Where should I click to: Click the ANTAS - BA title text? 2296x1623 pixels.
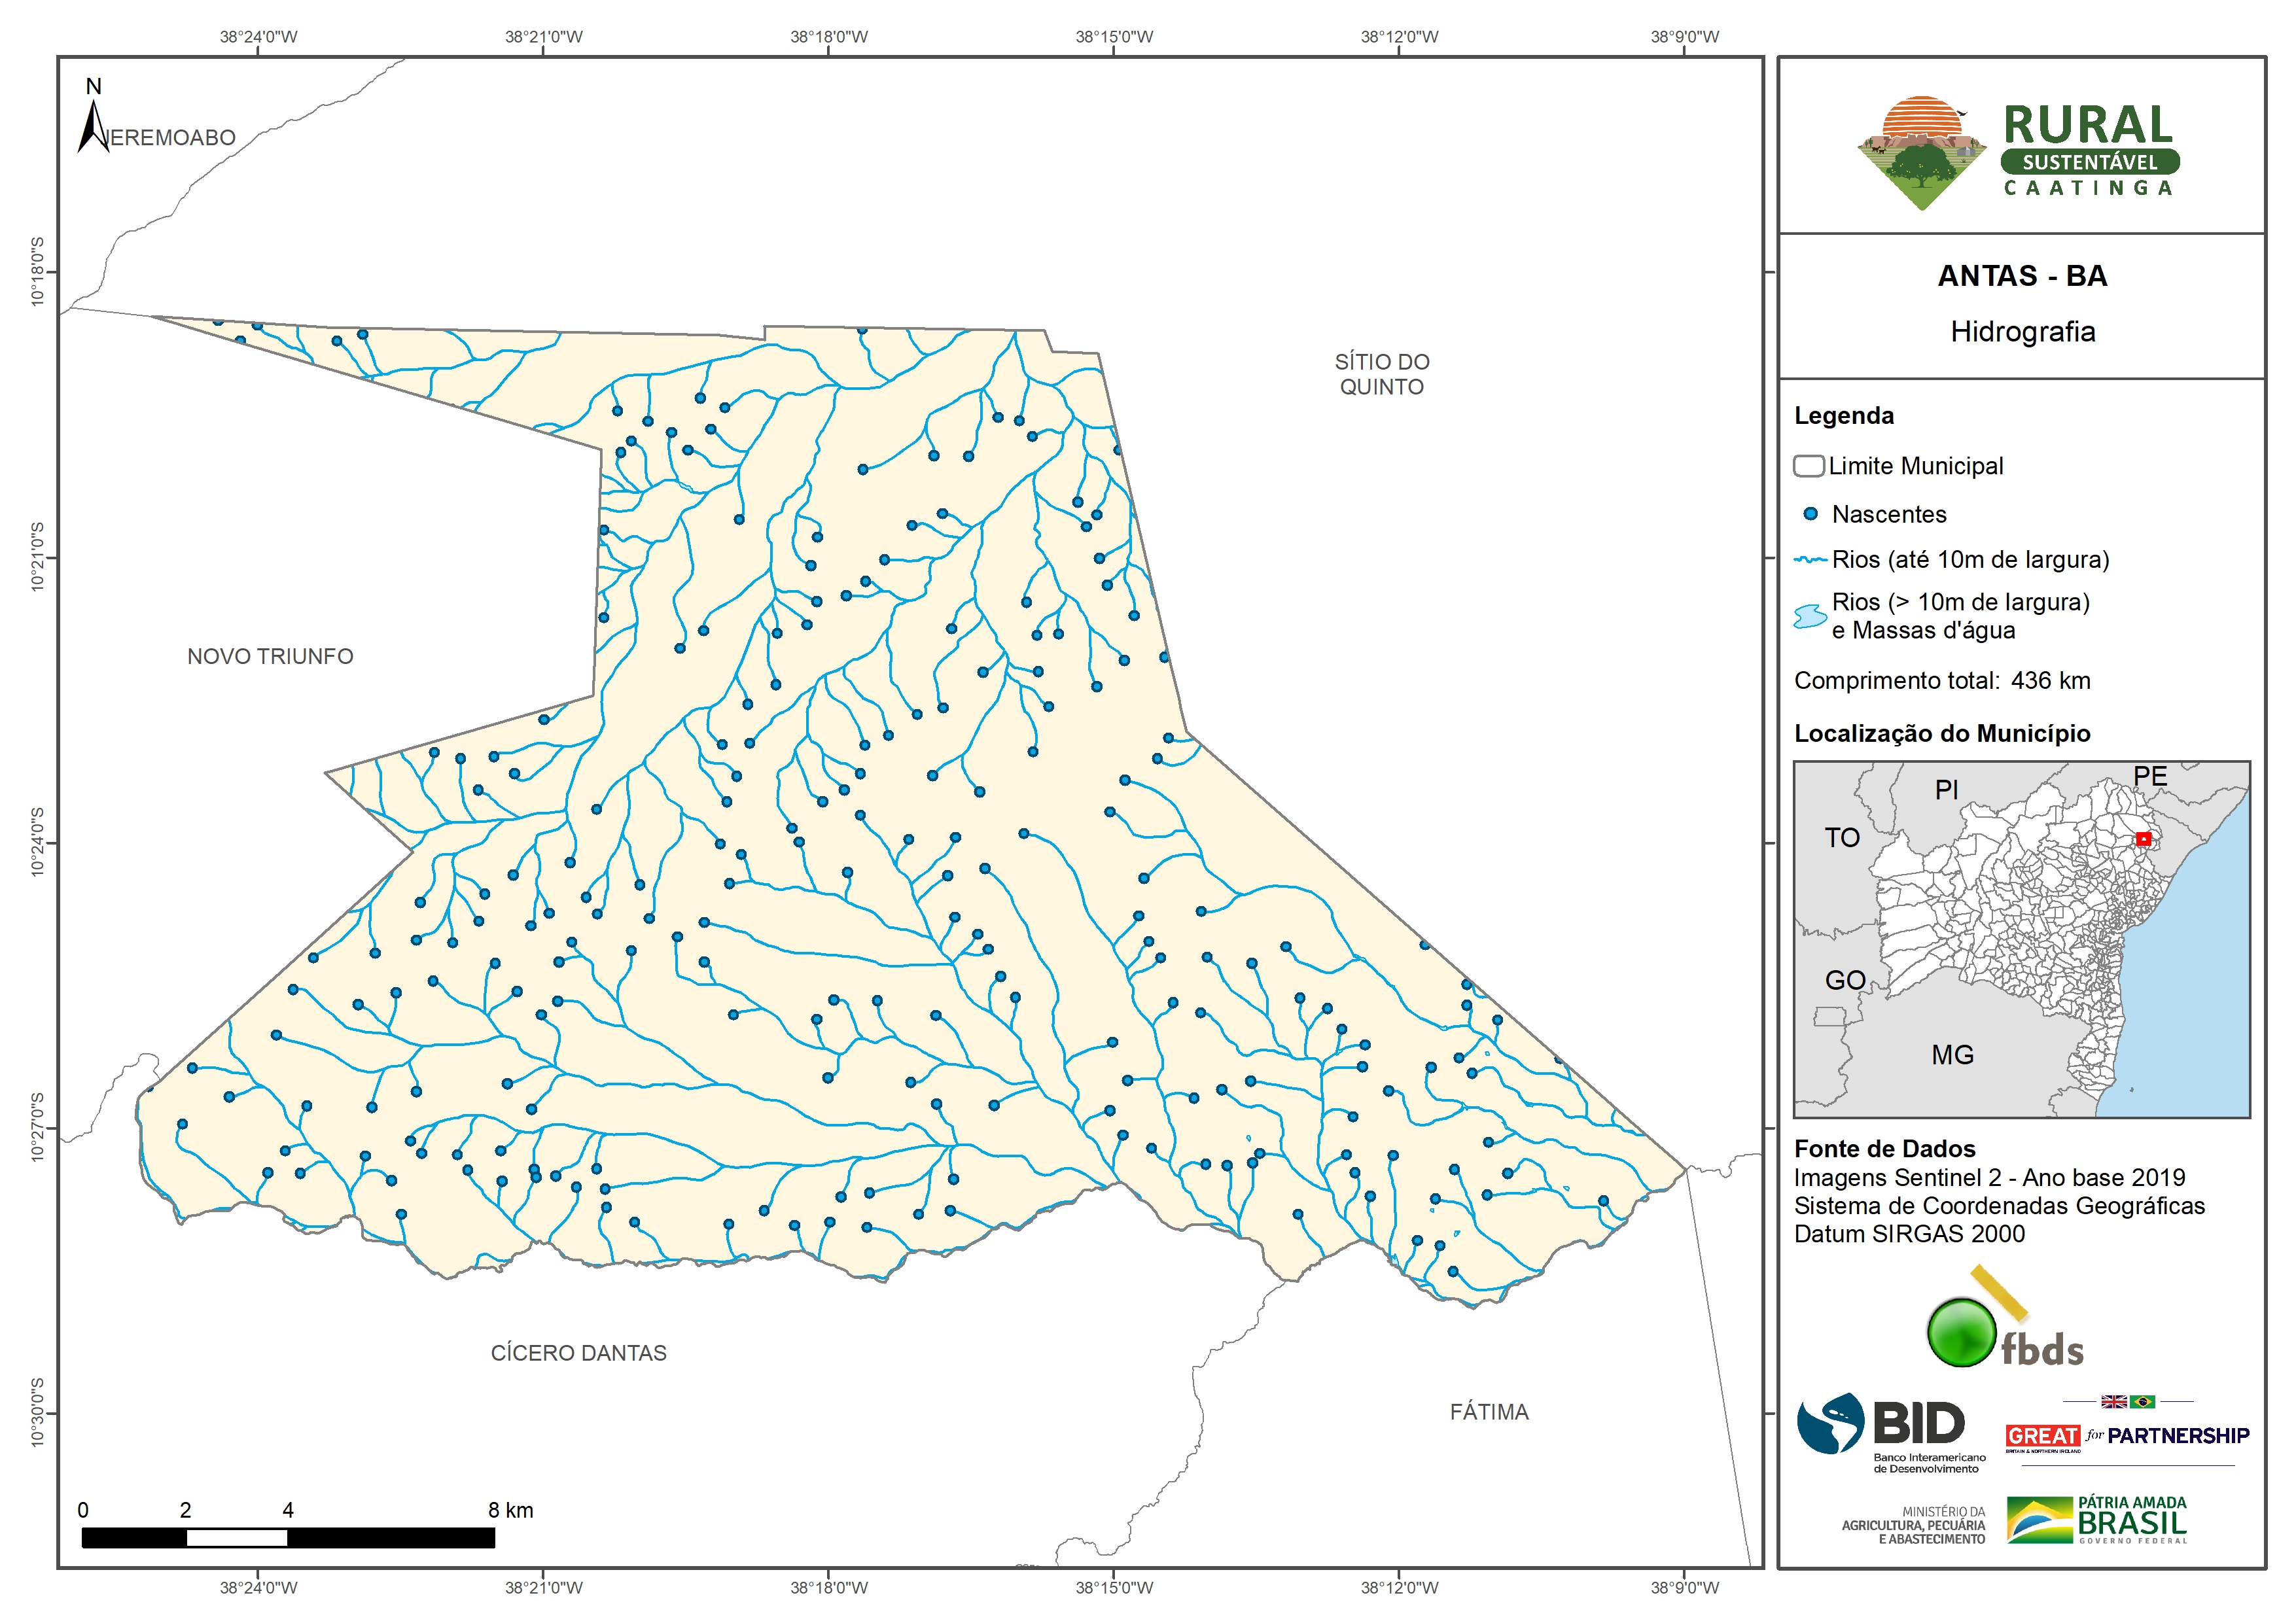[x=2022, y=276]
